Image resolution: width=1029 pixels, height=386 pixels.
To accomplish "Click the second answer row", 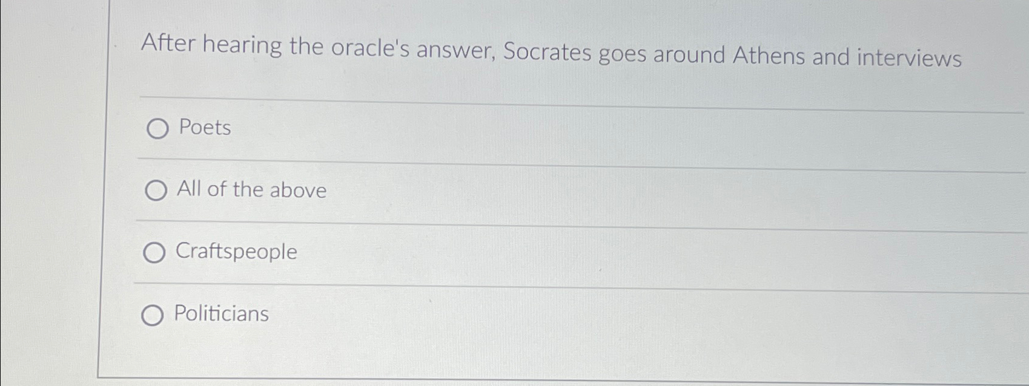I will (x=424, y=191).
